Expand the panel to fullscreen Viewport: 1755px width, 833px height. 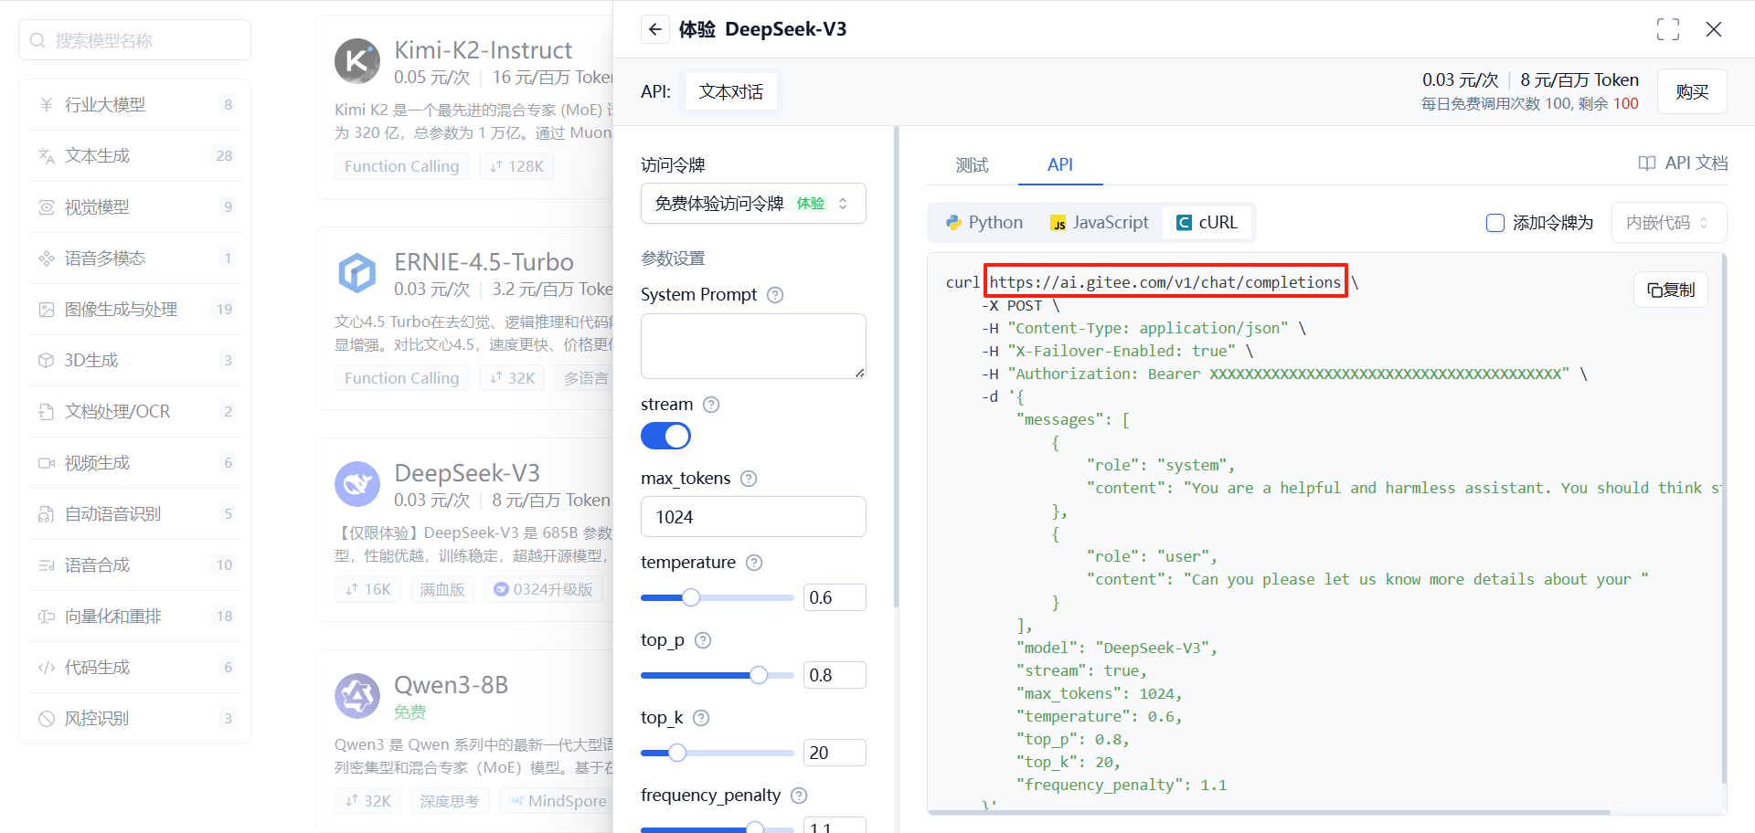click(1667, 28)
